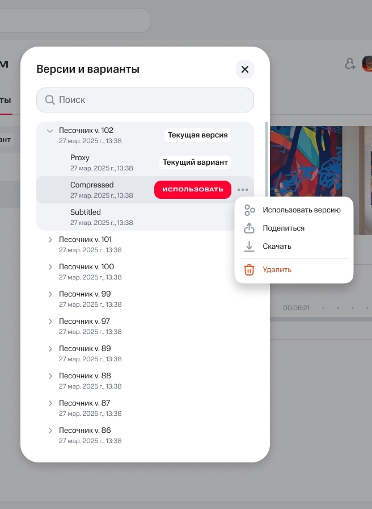The height and width of the screenshot is (509, 372).
Task: Expand the Песочник v. 99 version
Action: tap(50, 294)
